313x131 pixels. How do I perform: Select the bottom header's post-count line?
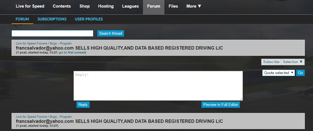(37, 126)
